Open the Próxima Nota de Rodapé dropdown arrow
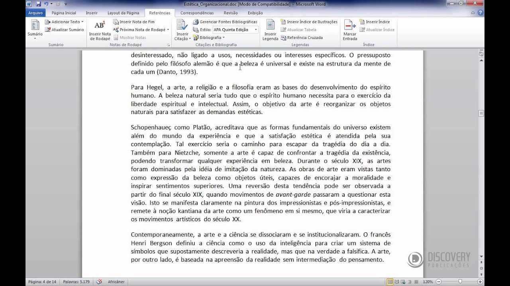This screenshot has width=510, height=286. (x=168, y=30)
